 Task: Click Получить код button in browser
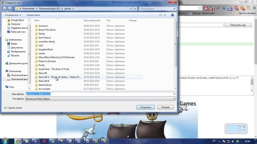pos(238,25)
